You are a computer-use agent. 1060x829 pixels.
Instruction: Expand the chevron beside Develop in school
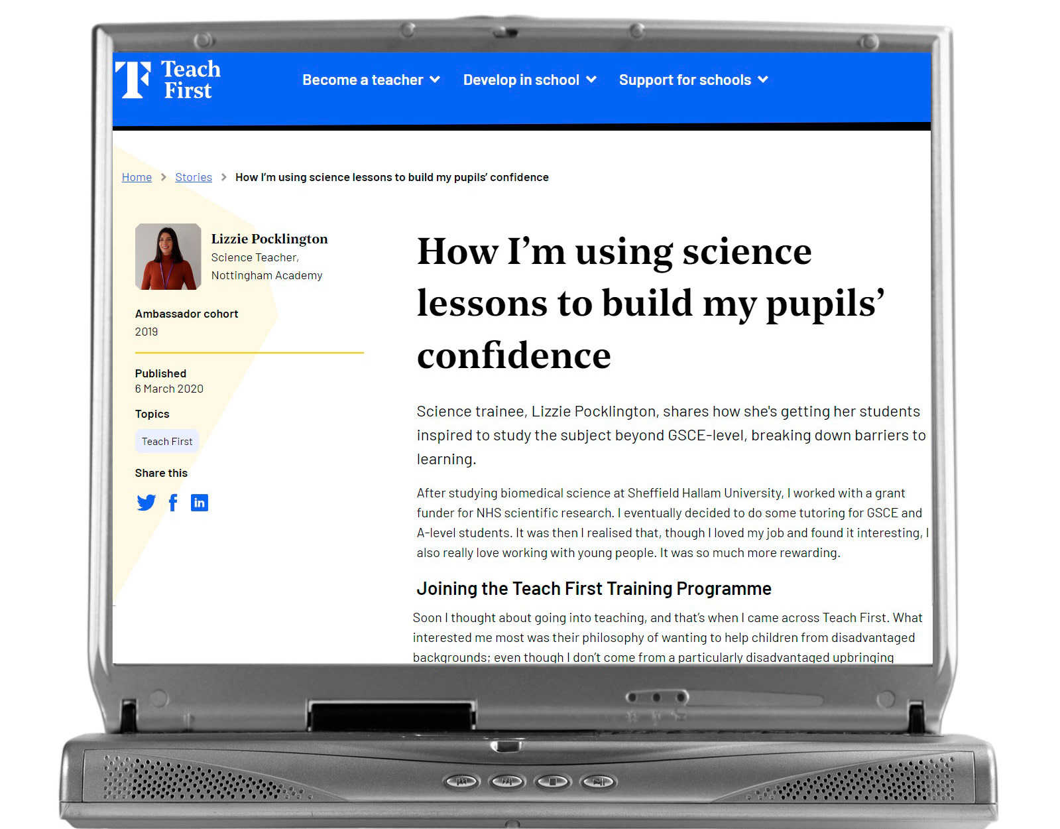pyautogui.click(x=591, y=80)
